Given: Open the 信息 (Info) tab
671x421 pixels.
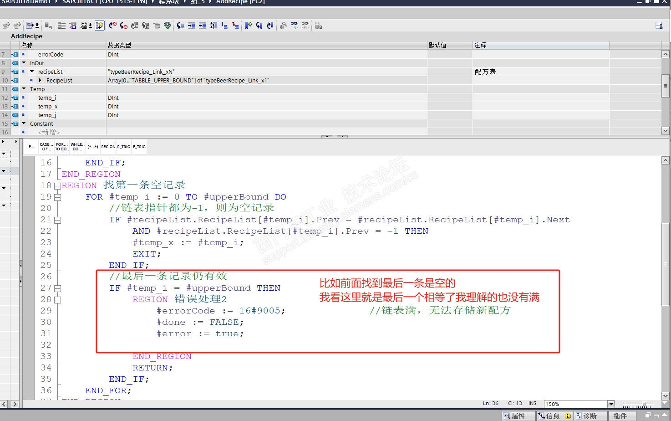Looking at the screenshot, I should (554, 416).
